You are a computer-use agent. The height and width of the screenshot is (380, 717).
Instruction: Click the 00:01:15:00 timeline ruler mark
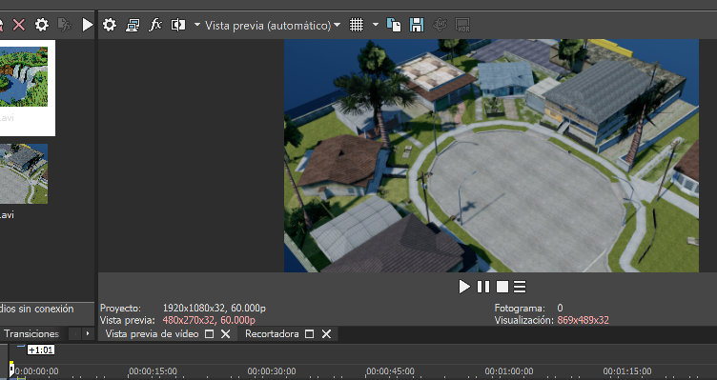coord(627,371)
